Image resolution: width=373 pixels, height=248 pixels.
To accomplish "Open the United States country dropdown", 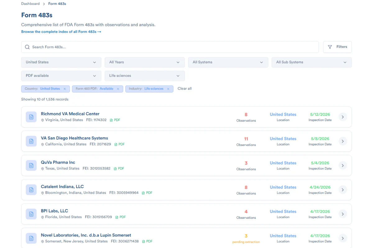I will [61, 62].
